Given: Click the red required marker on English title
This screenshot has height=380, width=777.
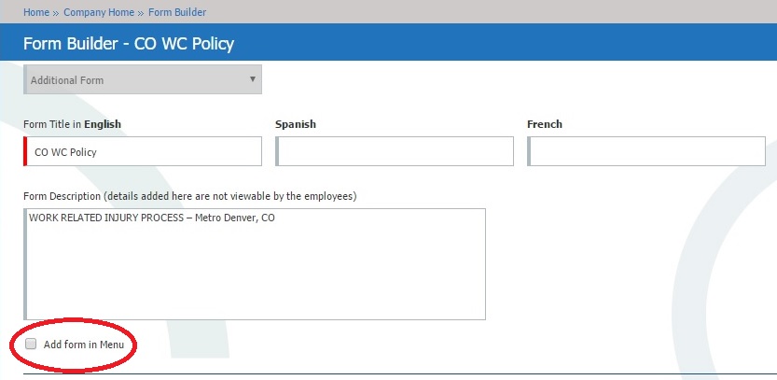Looking at the screenshot, I should [x=25, y=151].
